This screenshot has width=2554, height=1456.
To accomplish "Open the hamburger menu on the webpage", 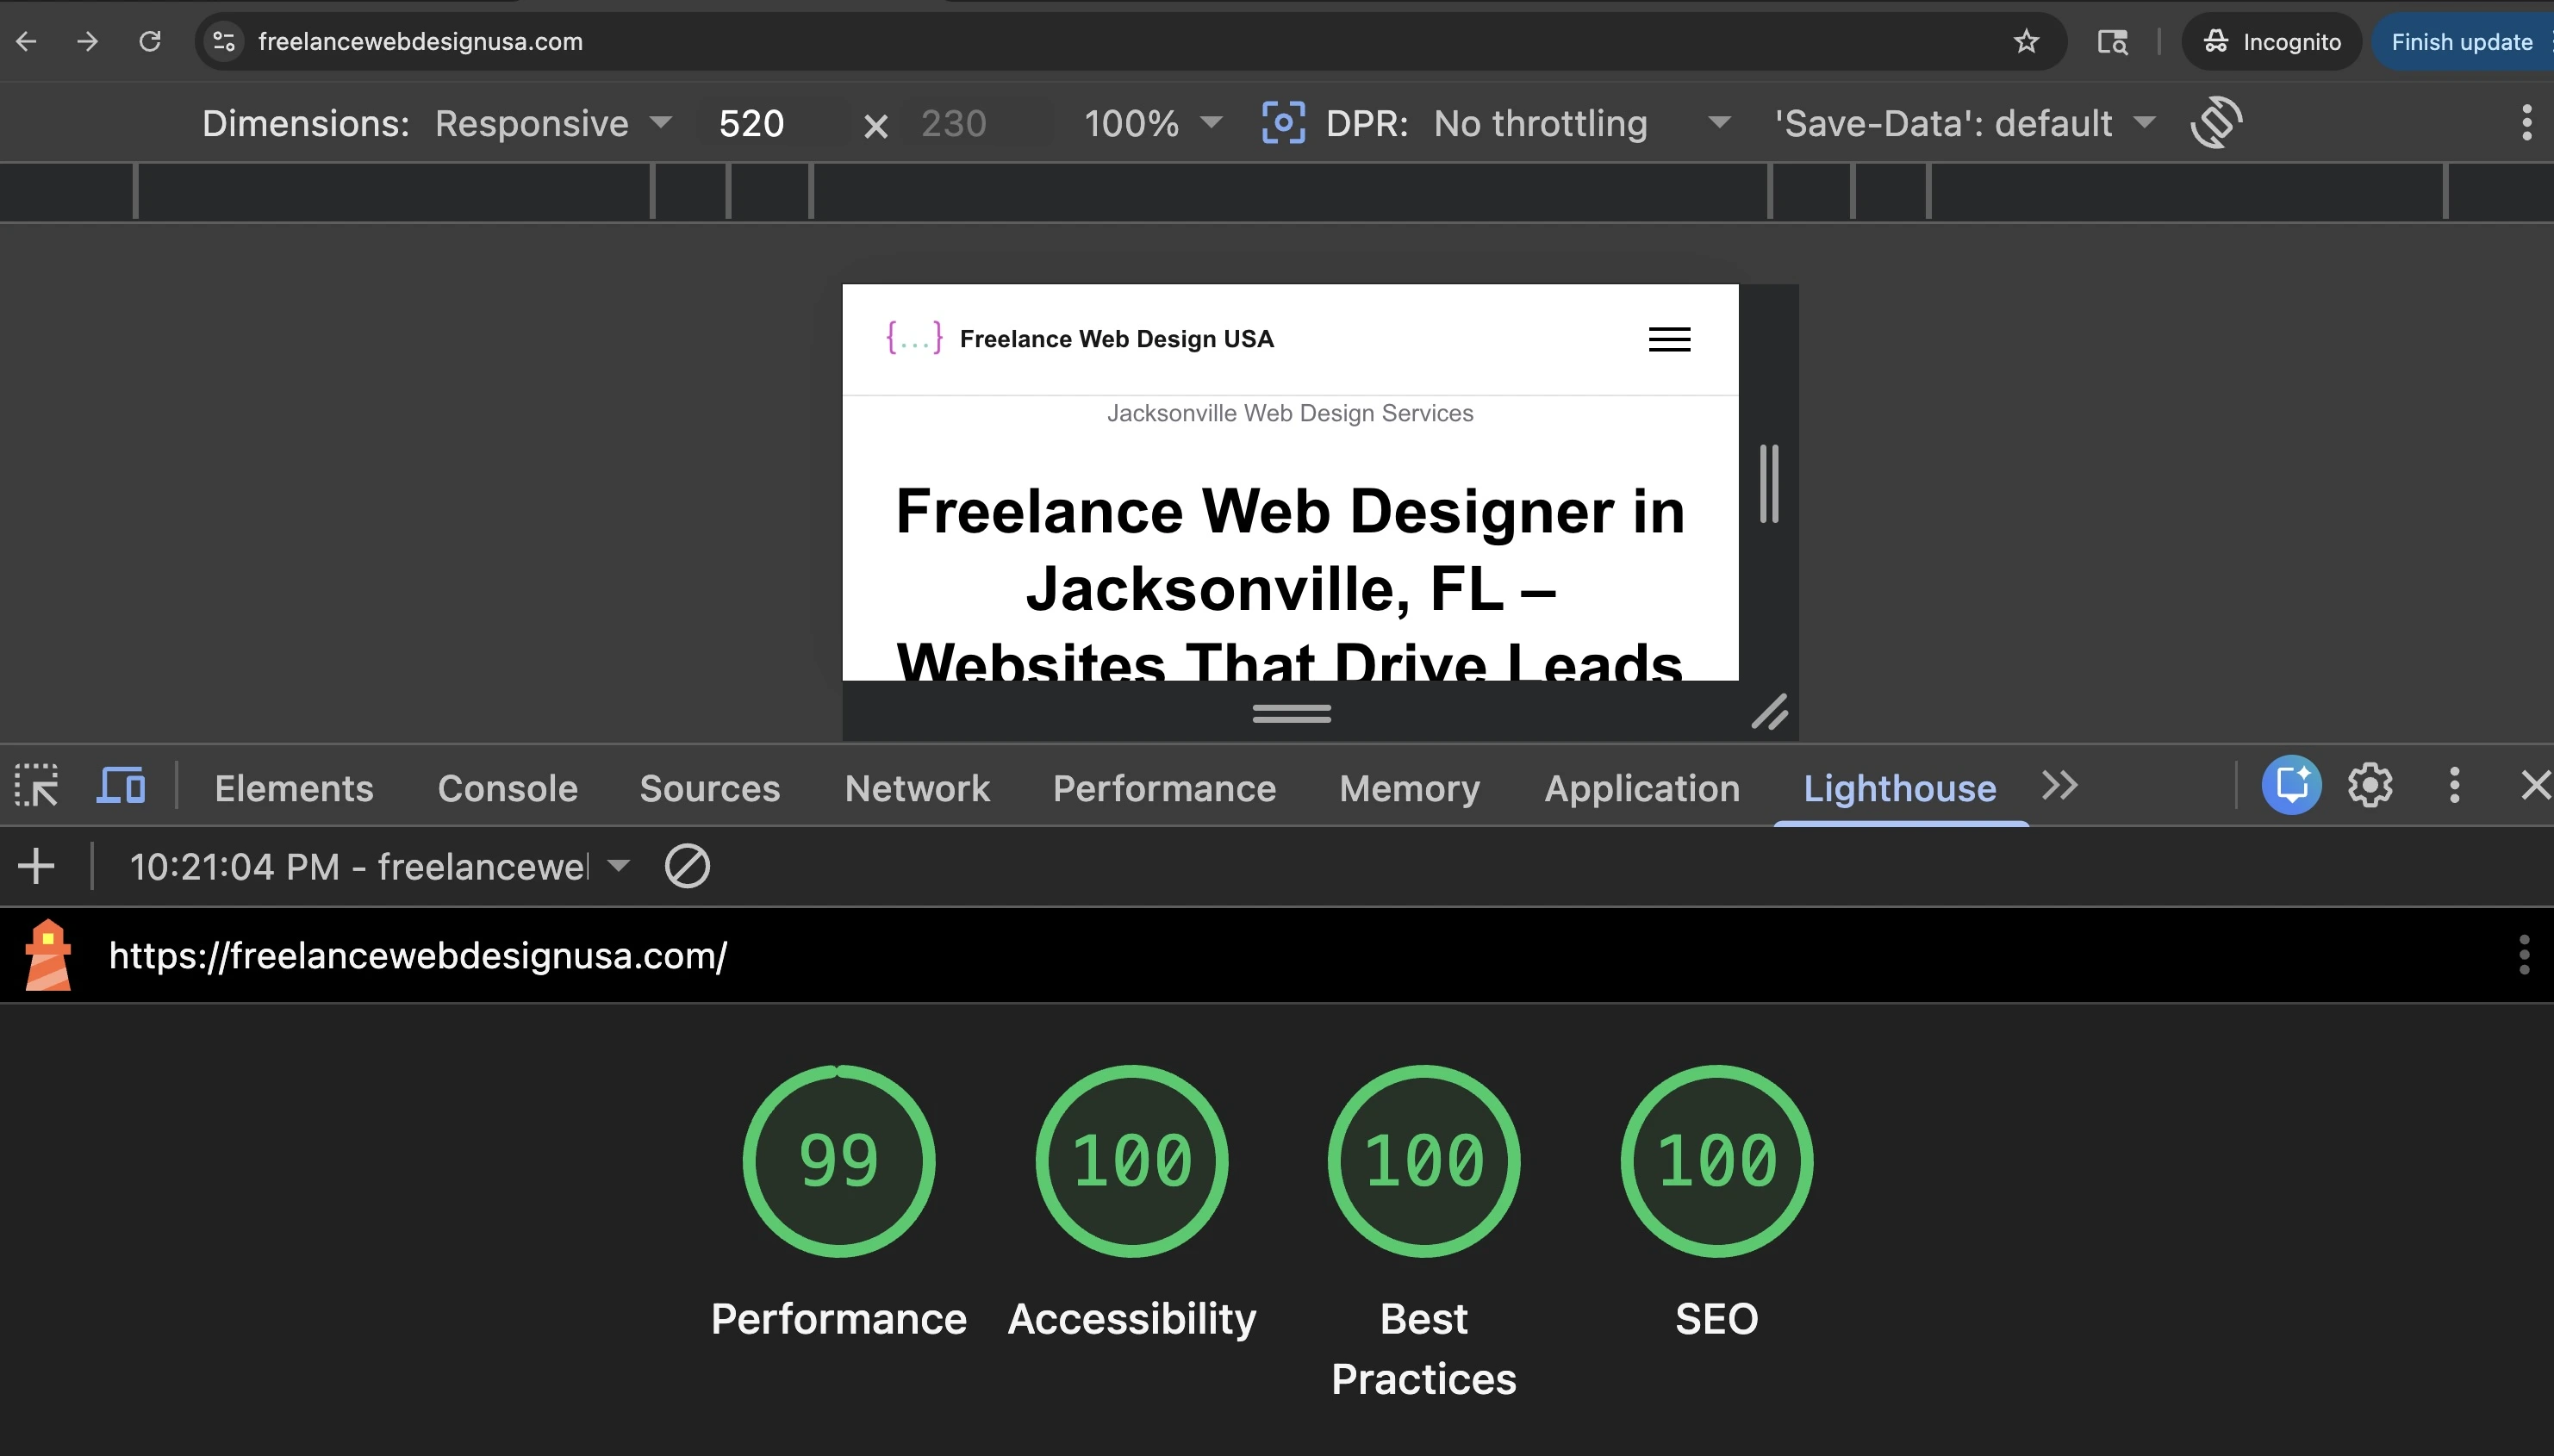I will point(1669,339).
